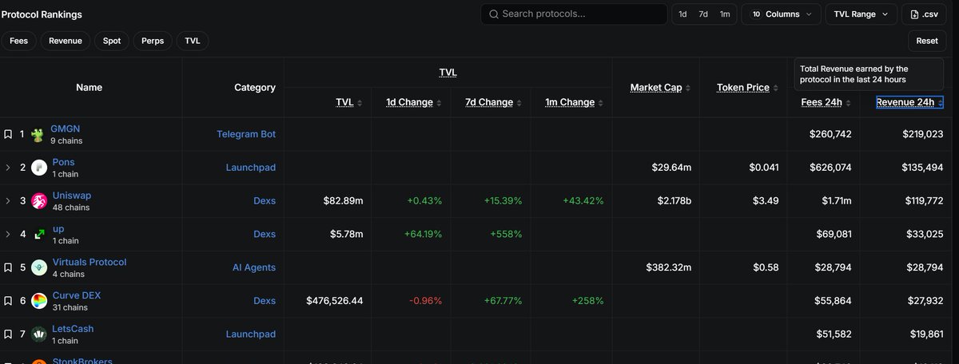The image size is (959, 364).
Task: Apply the Perps filter chip
Action: (153, 41)
